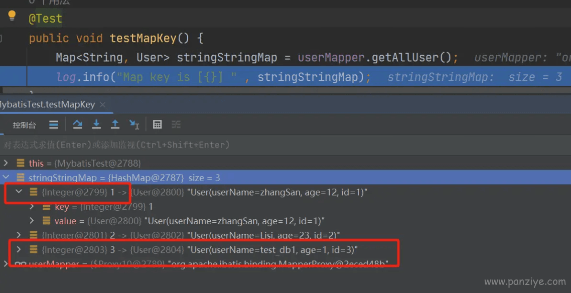The image size is (571, 293).
Task: Close the MybatisTest.testMapKey debug tab
Action: 103,105
